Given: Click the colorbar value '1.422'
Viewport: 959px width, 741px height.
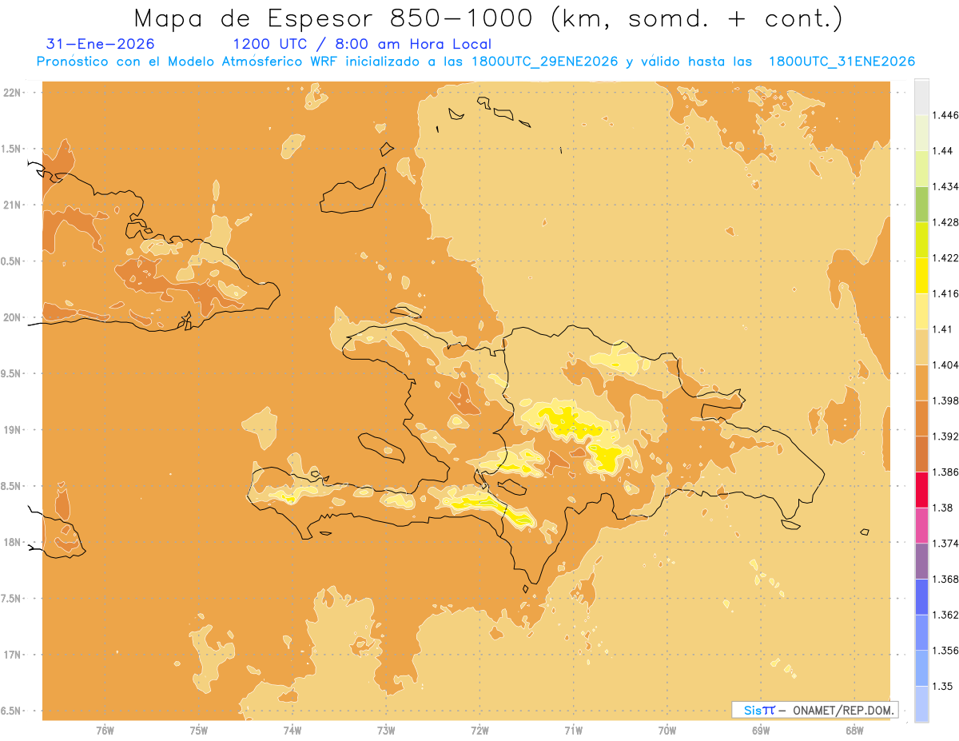Looking at the screenshot, I should [945, 257].
